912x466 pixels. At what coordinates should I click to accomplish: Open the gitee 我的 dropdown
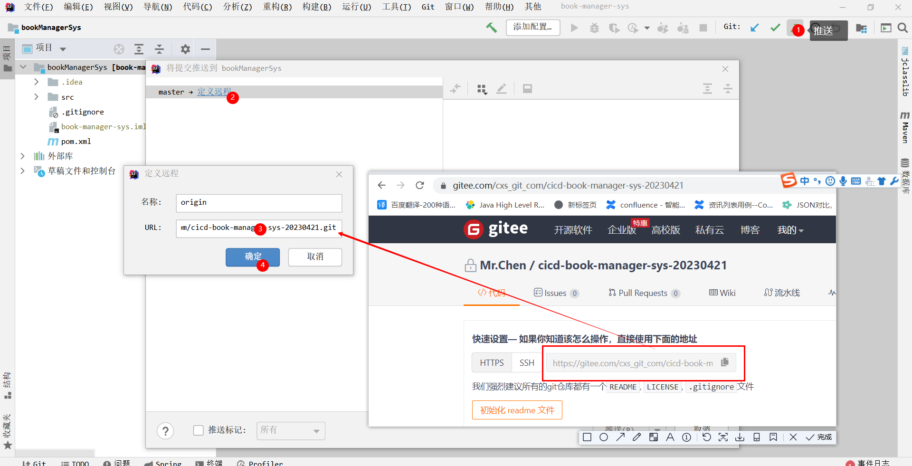(790, 230)
